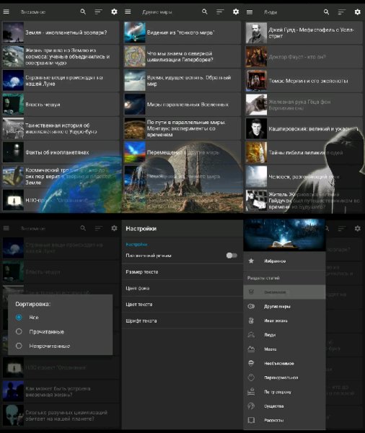The width and height of the screenshot is (365, 433).
Task: Open sort icon on the Люди screen
Action: [342, 12]
